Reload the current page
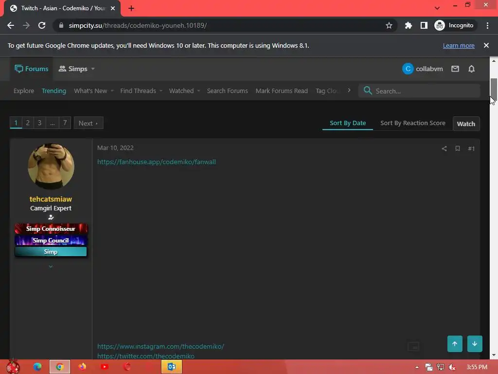 (42, 25)
